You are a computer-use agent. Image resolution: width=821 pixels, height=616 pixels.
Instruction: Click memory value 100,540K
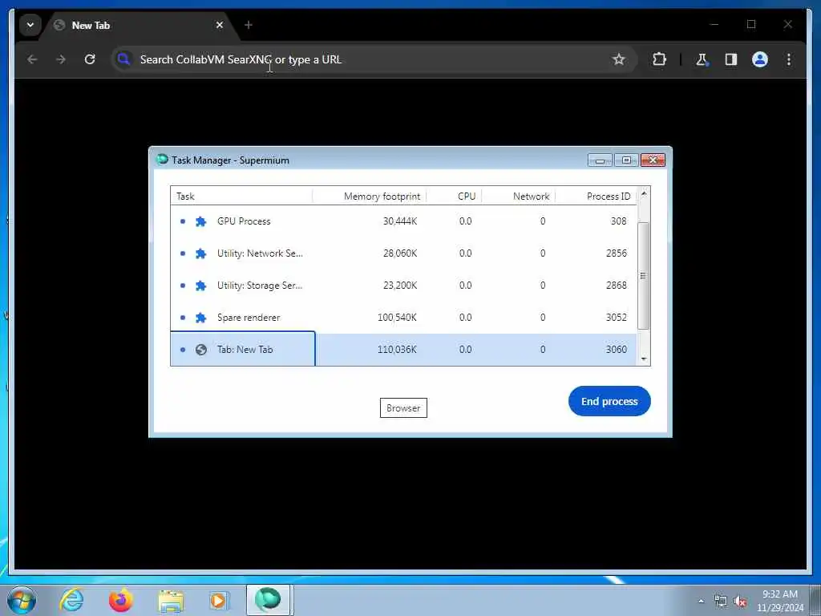click(x=397, y=318)
